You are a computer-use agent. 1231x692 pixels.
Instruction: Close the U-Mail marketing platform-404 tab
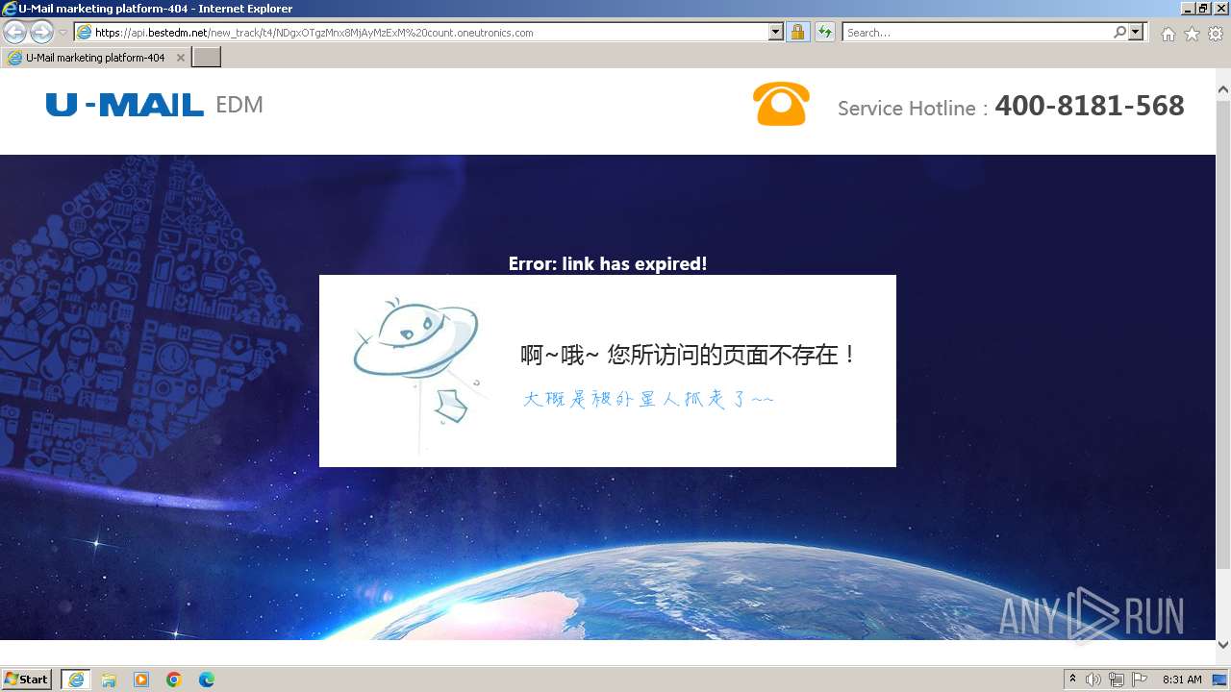pyautogui.click(x=180, y=58)
